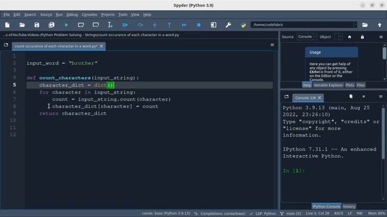Image resolution: width=387 pixels, height=217 pixels.
Task: Open Preferences wrench icon
Action: (229, 25)
